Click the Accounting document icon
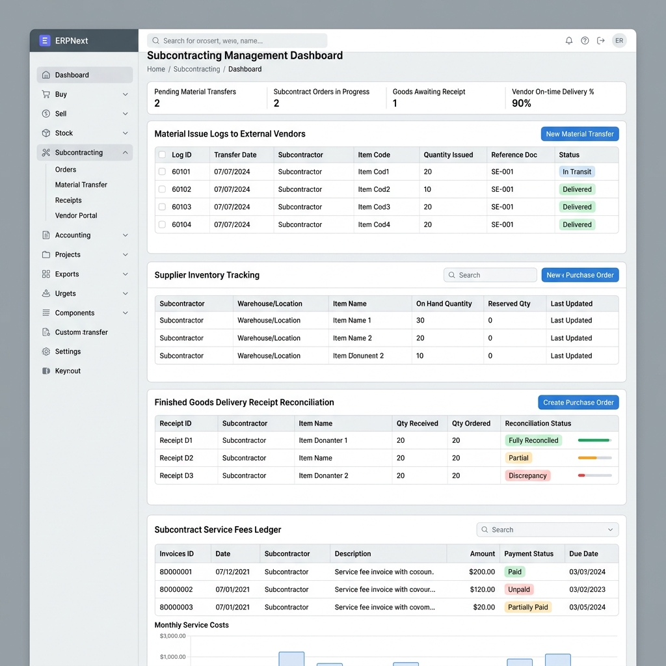 click(46, 235)
